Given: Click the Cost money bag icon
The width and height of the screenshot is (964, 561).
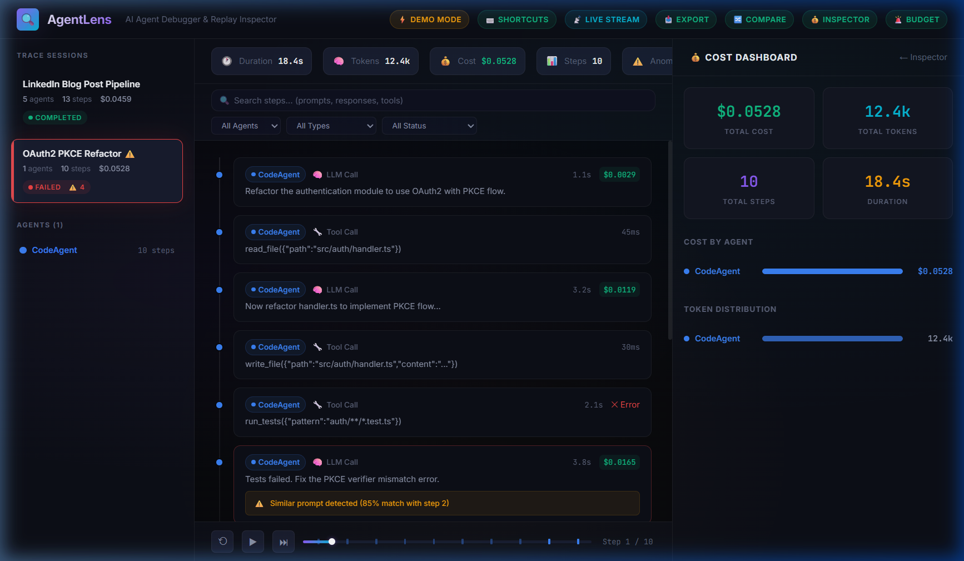Looking at the screenshot, I should (445, 61).
